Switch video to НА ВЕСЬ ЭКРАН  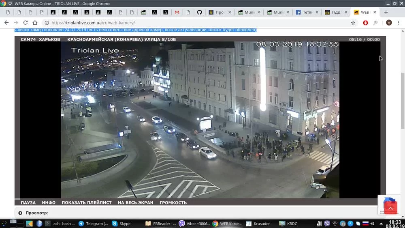tap(135, 203)
